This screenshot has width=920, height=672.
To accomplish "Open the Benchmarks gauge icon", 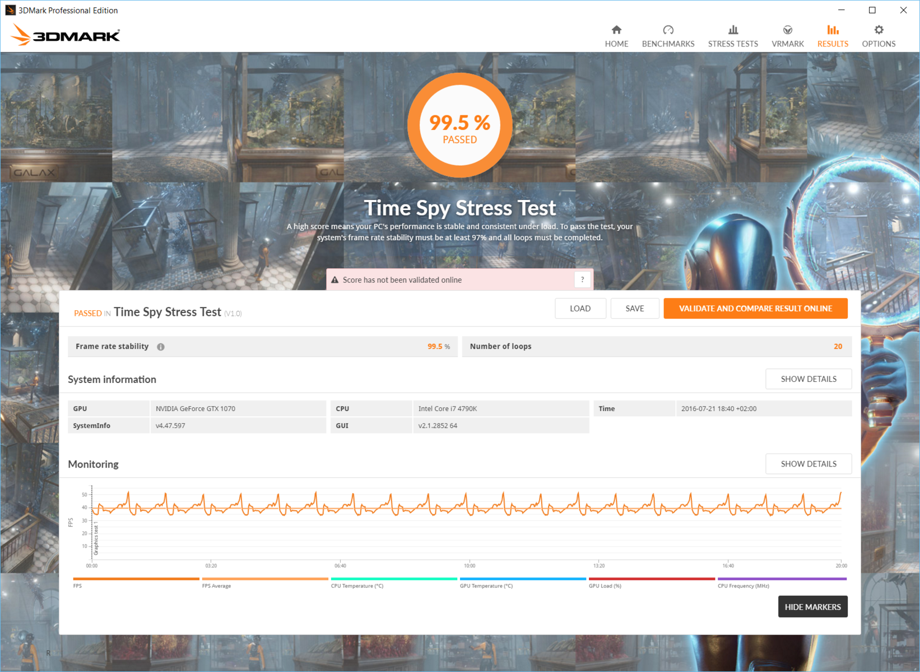I will (668, 30).
